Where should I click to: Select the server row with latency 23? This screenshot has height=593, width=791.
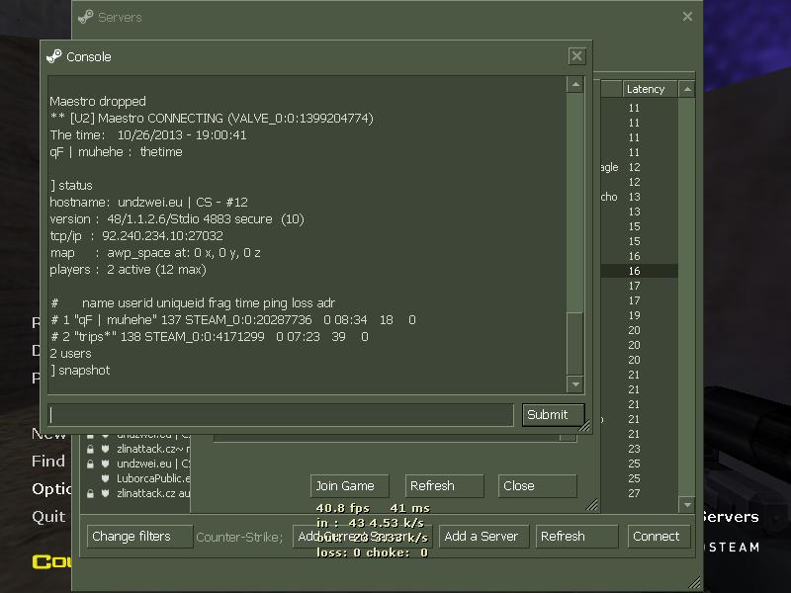[640, 449]
